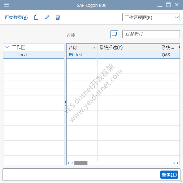Sort by the 名称 column header
Screen dimensions: 183x183
click(x=82, y=47)
